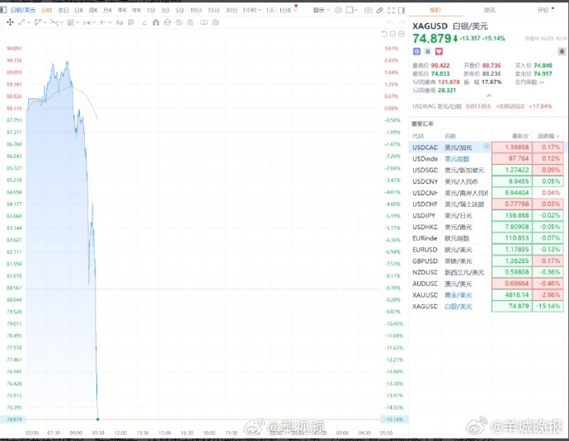Viewport: 569px width, 441px height.
Task: Select the NZDUSD row
Action: pos(487,272)
